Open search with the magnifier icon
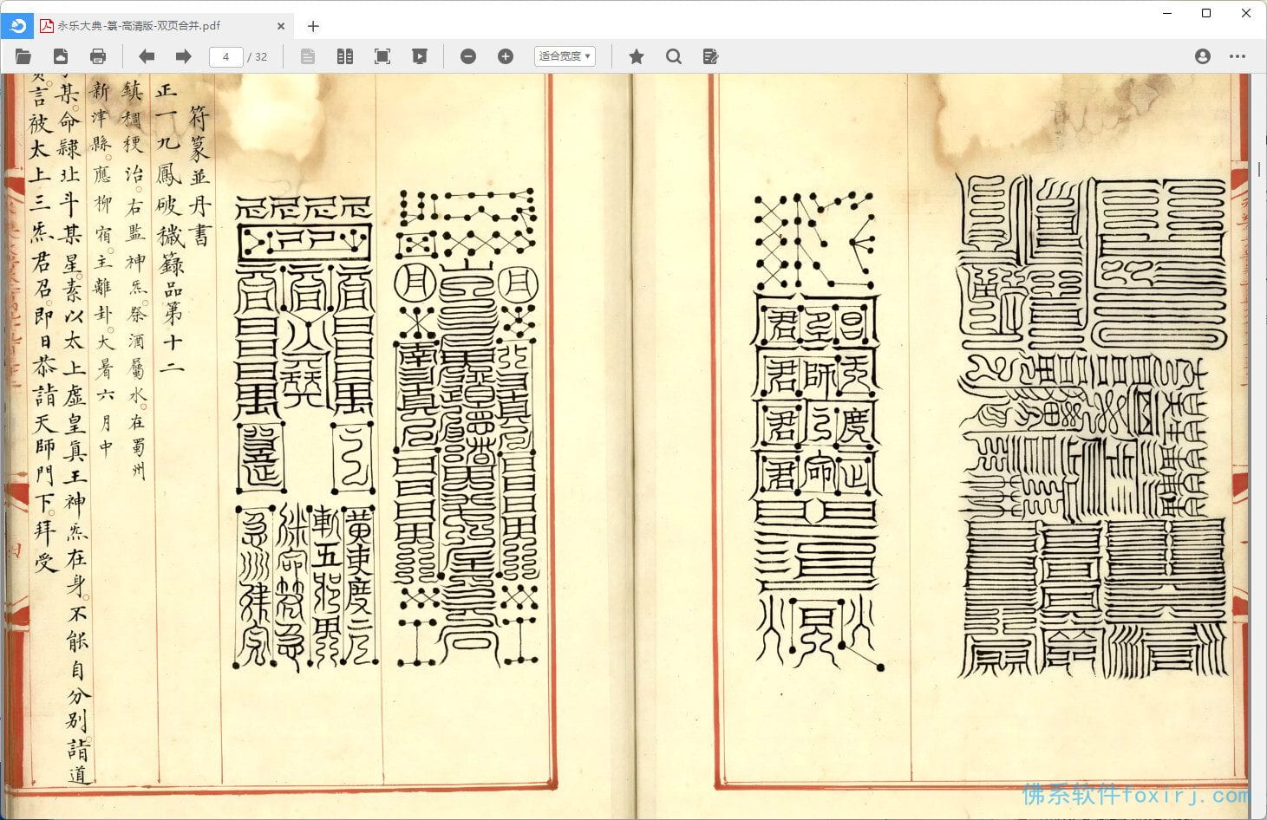The width and height of the screenshot is (1267, 820). pos(673,56)
